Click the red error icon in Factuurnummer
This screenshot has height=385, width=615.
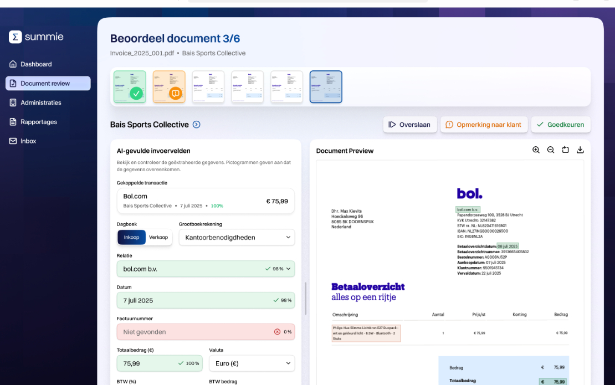pos(277,332)
